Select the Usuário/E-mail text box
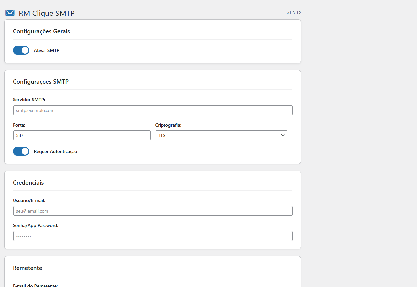The width and height of the screenshot is (417, 287). (153, 211)
